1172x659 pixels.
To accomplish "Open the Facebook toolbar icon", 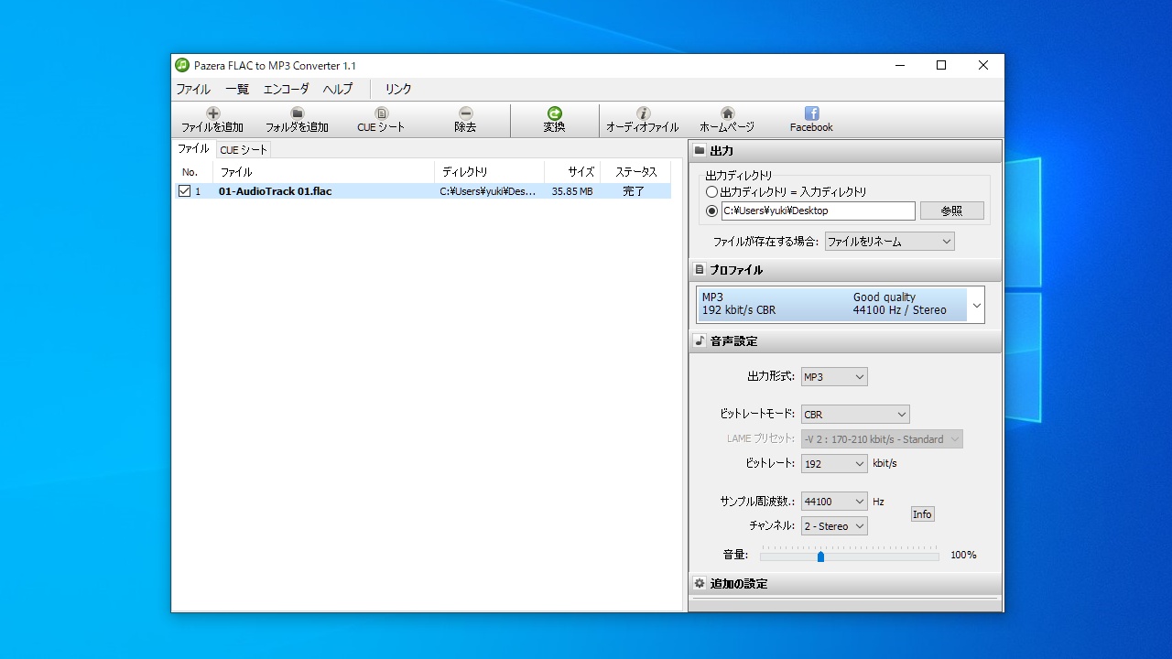I will [x=811, y=113].
